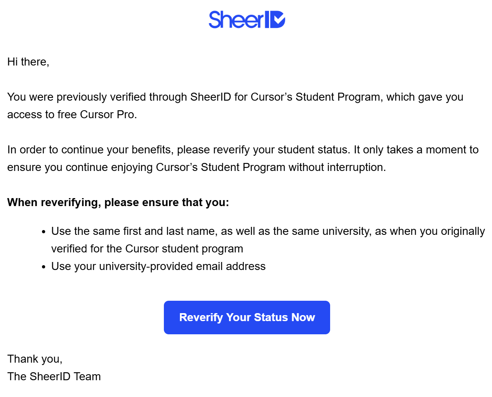Click the "university-provided email address" bullet text
This screenshot has width=492, height=397.
click(x=182, y=266)
